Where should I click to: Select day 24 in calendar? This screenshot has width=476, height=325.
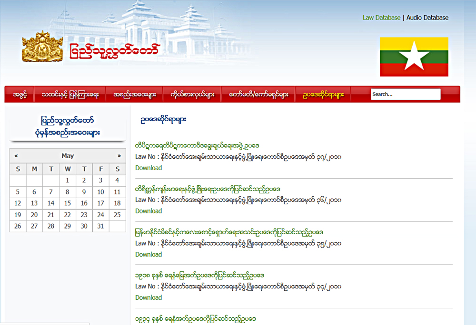100,215
